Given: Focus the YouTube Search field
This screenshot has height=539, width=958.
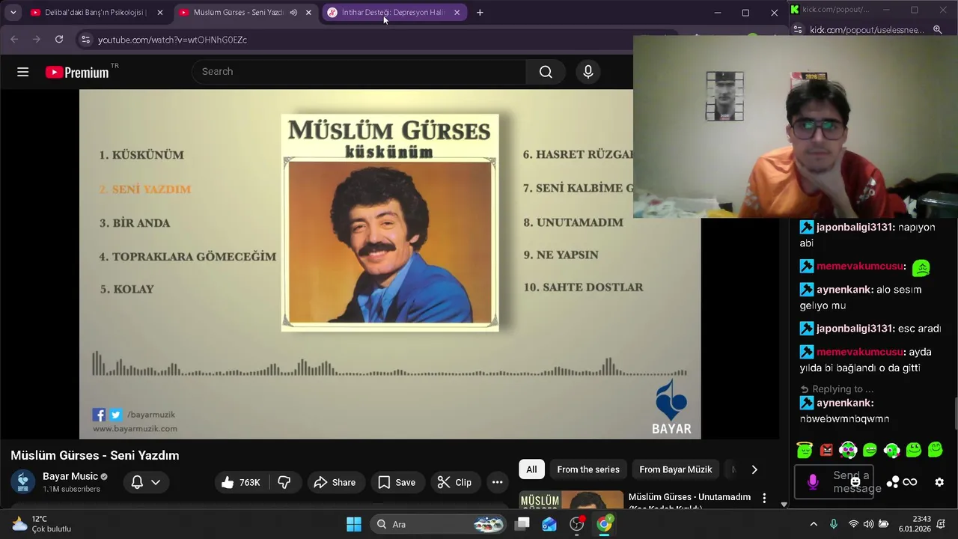Looking at the screenshot, I should pos(359,72).
